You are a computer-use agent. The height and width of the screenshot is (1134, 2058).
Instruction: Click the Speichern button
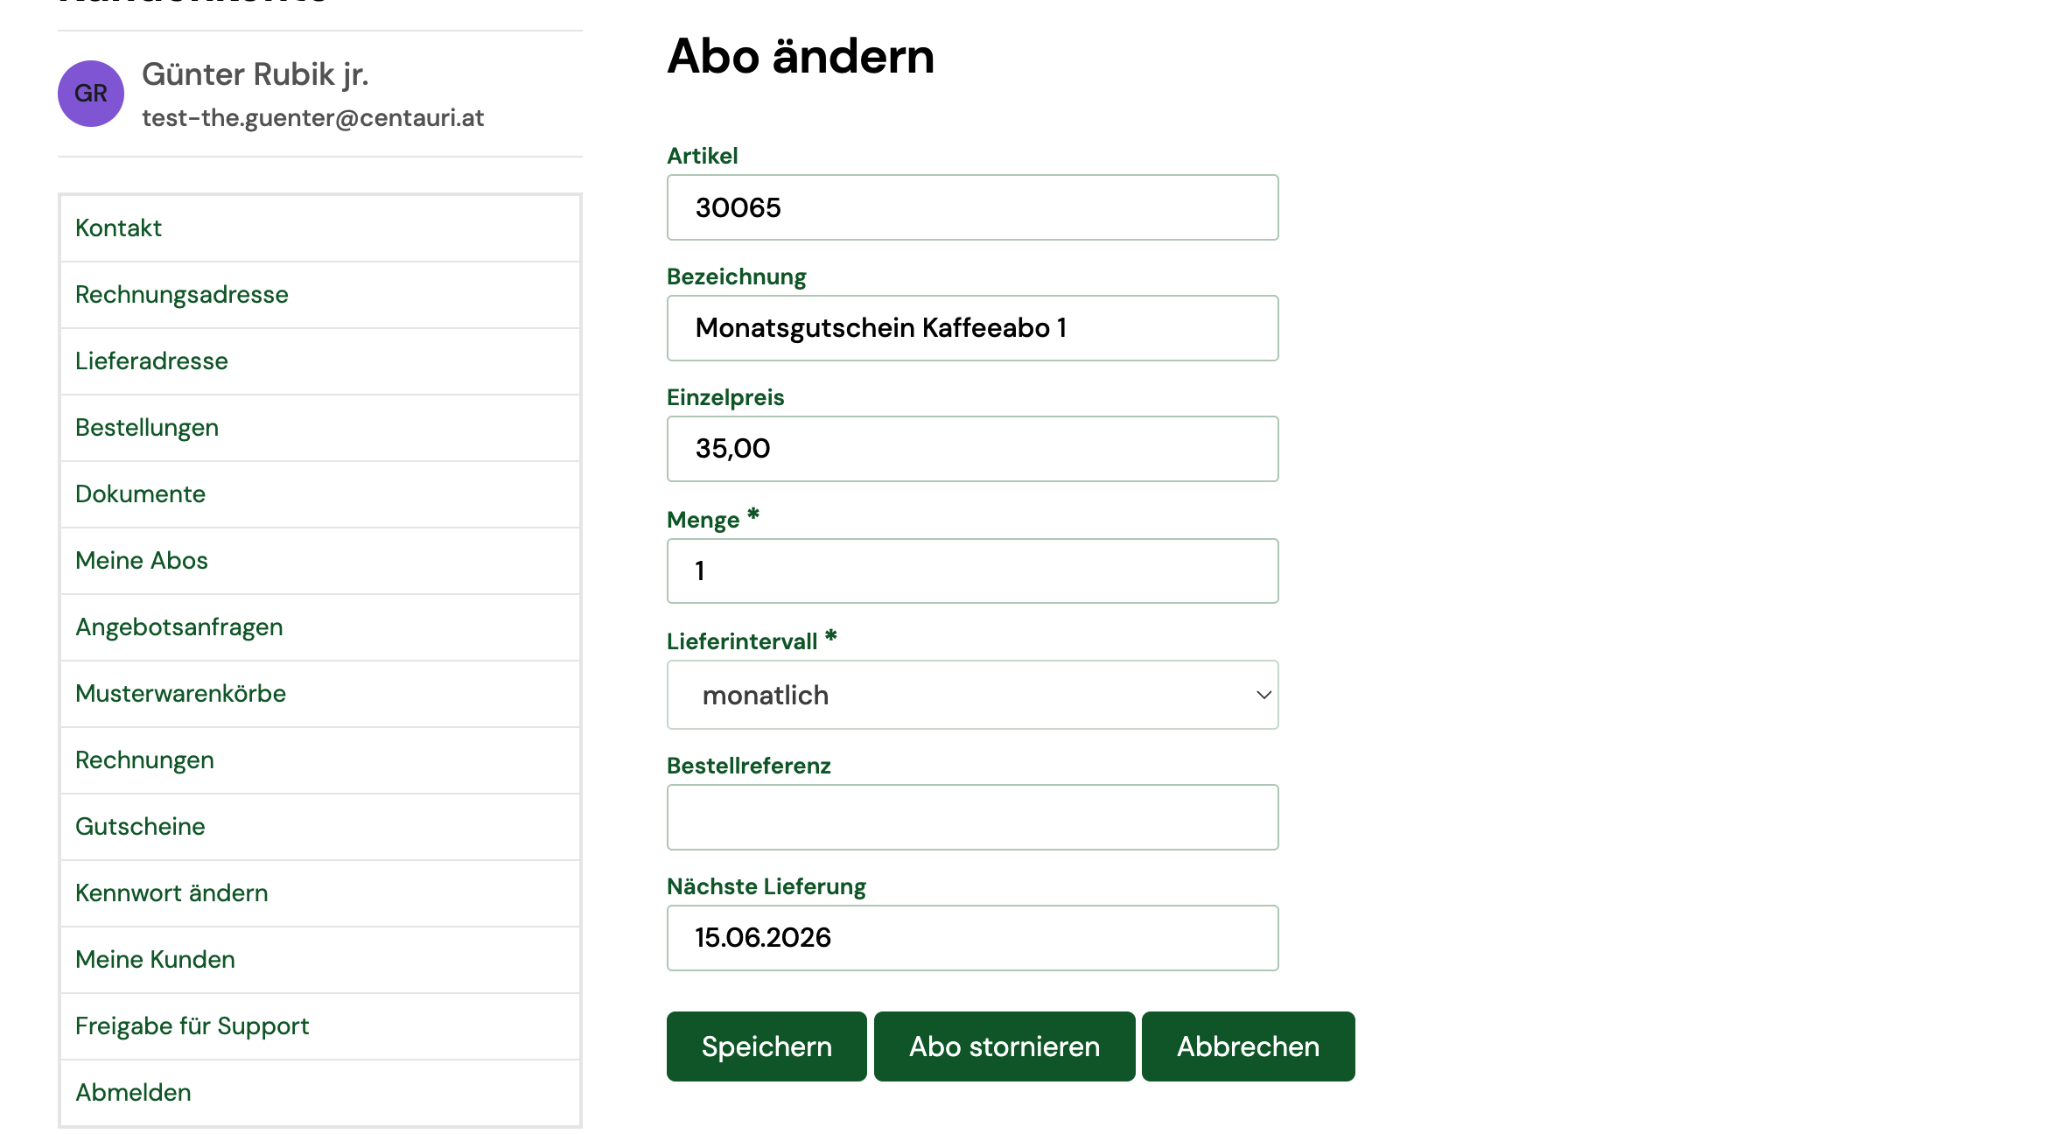click(x=766, y=1046)
